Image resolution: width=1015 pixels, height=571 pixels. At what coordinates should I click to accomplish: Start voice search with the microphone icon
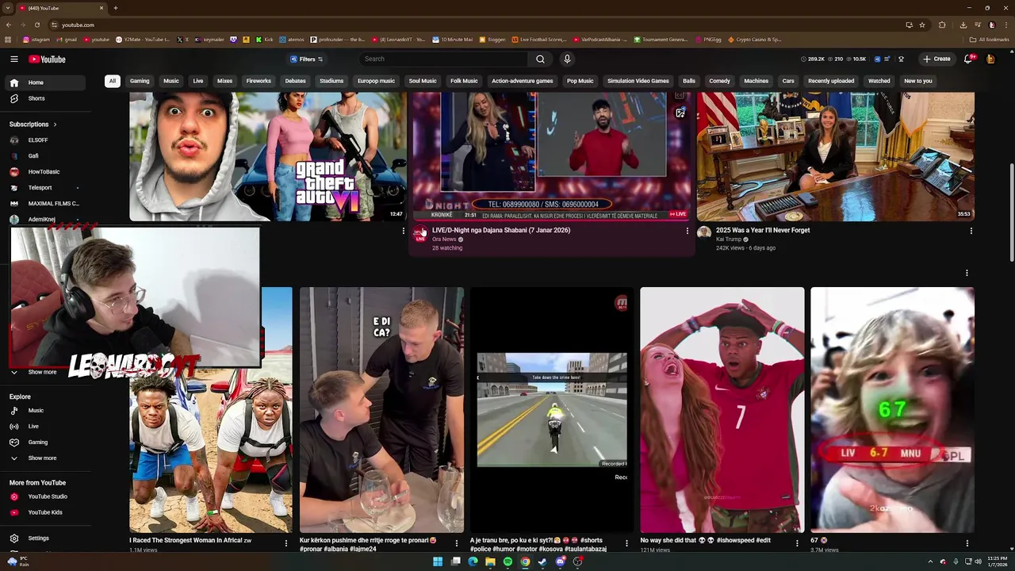[x=567, y=59]
